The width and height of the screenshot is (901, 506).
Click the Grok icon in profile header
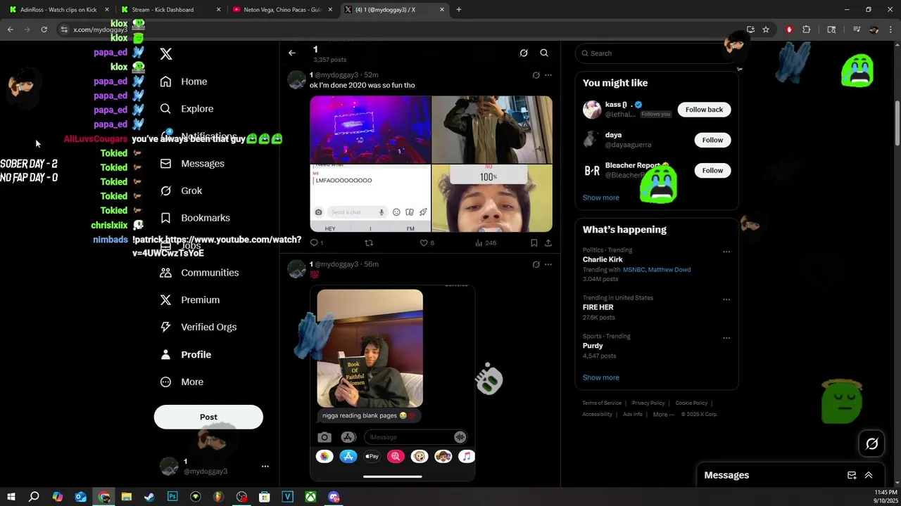tap(524, 53)
